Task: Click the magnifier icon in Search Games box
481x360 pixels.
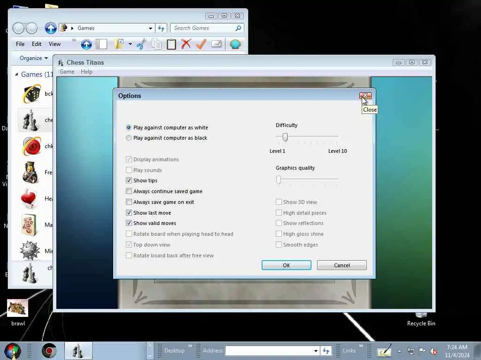Action: [238, 28]
